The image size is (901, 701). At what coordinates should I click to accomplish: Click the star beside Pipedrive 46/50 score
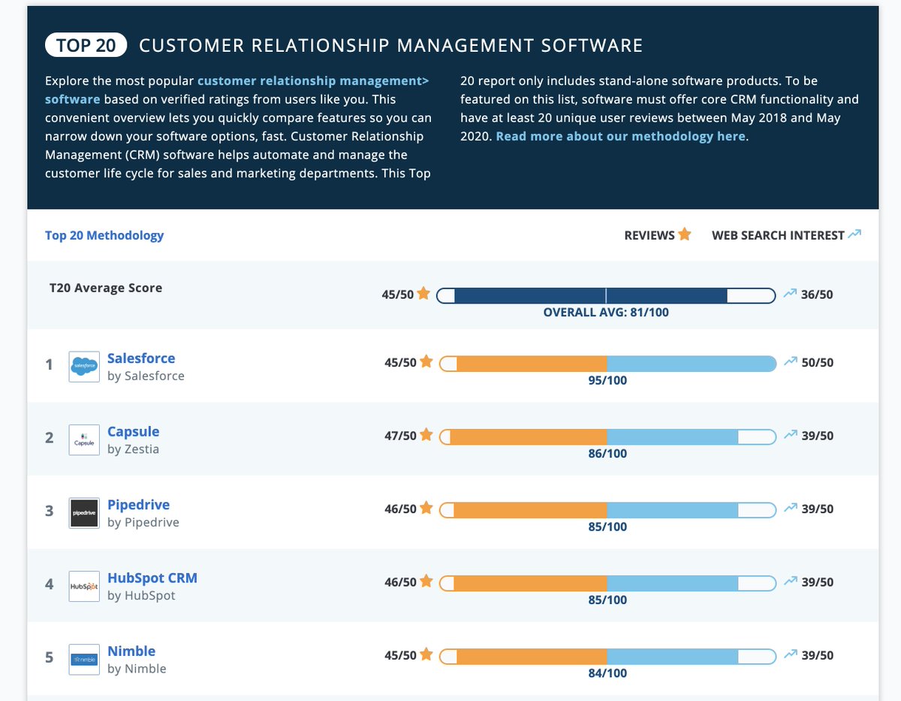[x=426, y=508]
